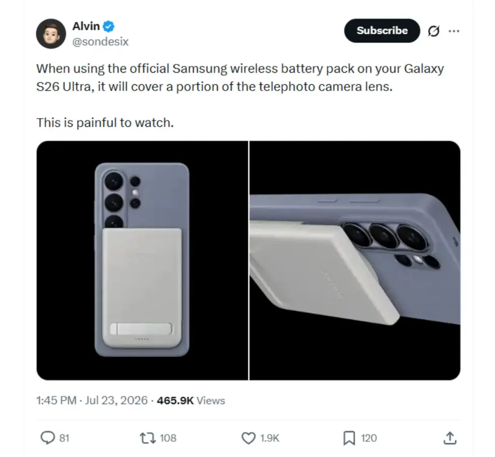Like the tweet with heart icon
The width and height of the screenshot is (495, 457).
[248, 438]
